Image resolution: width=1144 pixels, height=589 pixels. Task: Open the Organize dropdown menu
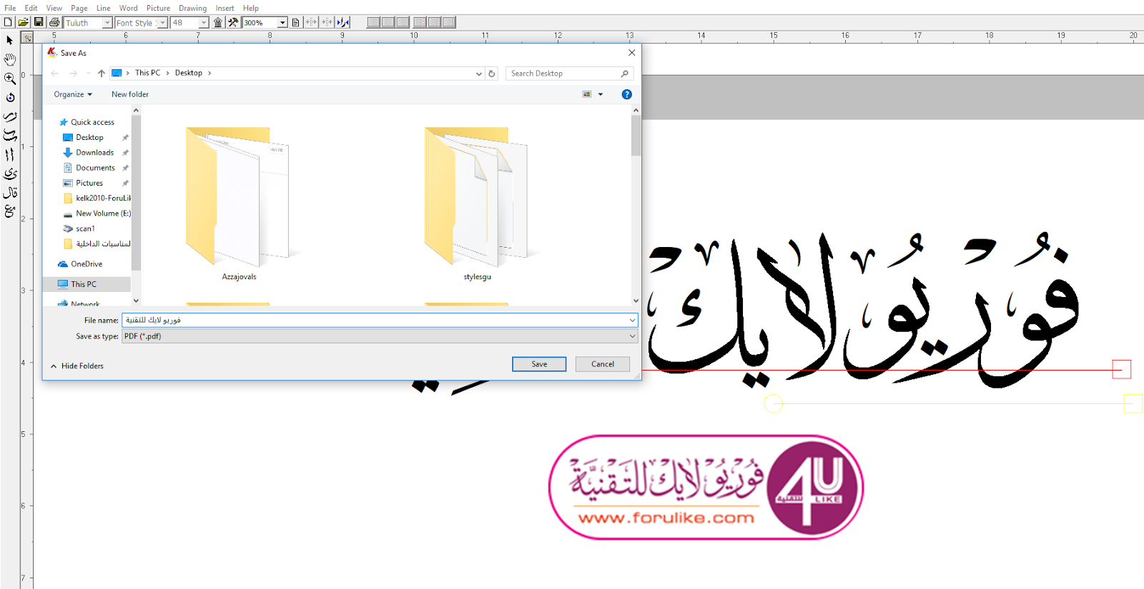click(73, 94)
